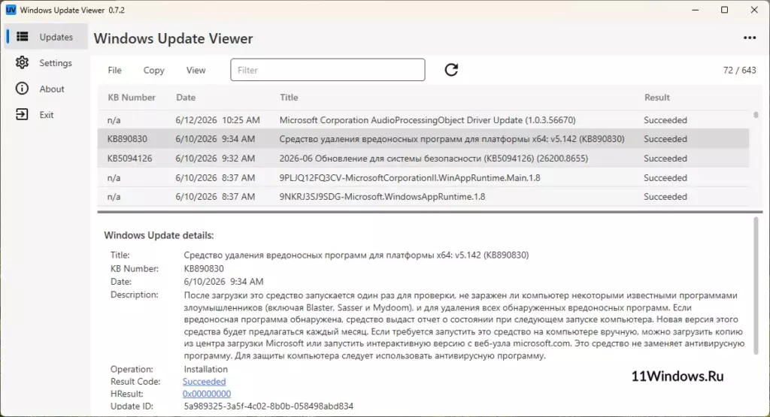Open the About sidebar label
This screenshot has height=417, width=770.
pos(52,89)
